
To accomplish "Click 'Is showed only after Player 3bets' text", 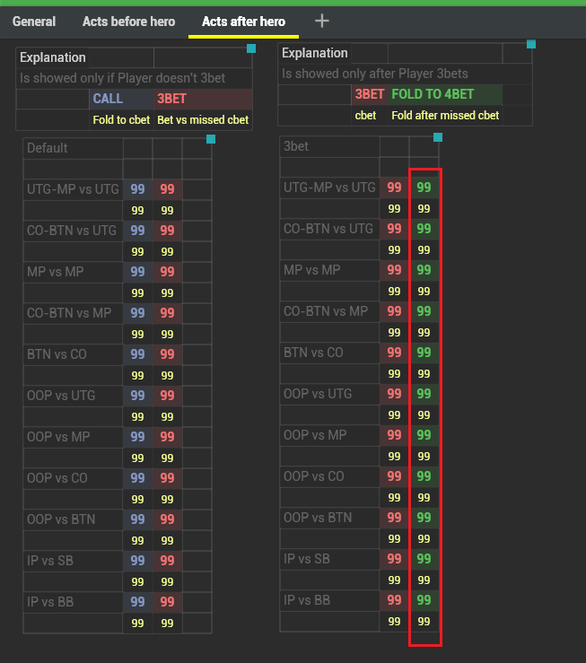I will point(374,74).
